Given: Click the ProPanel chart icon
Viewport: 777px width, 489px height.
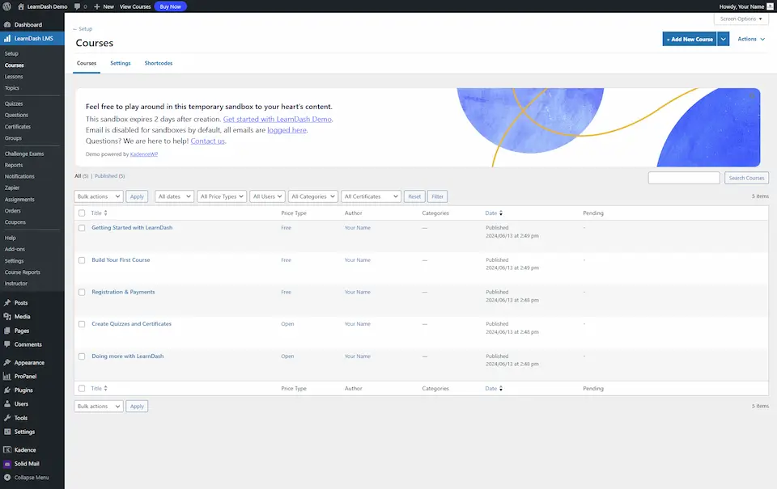Looking at the screenshot, I should coord(7,377).
